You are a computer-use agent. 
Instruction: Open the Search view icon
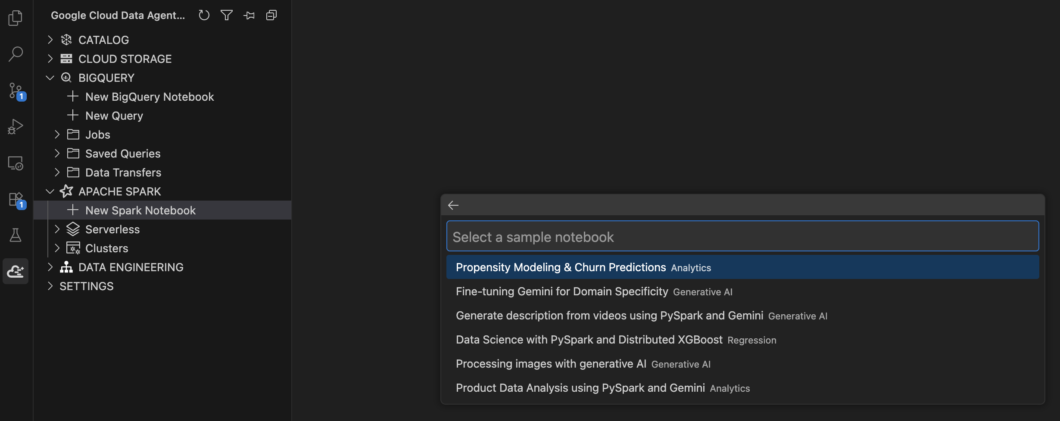(16, 54)
